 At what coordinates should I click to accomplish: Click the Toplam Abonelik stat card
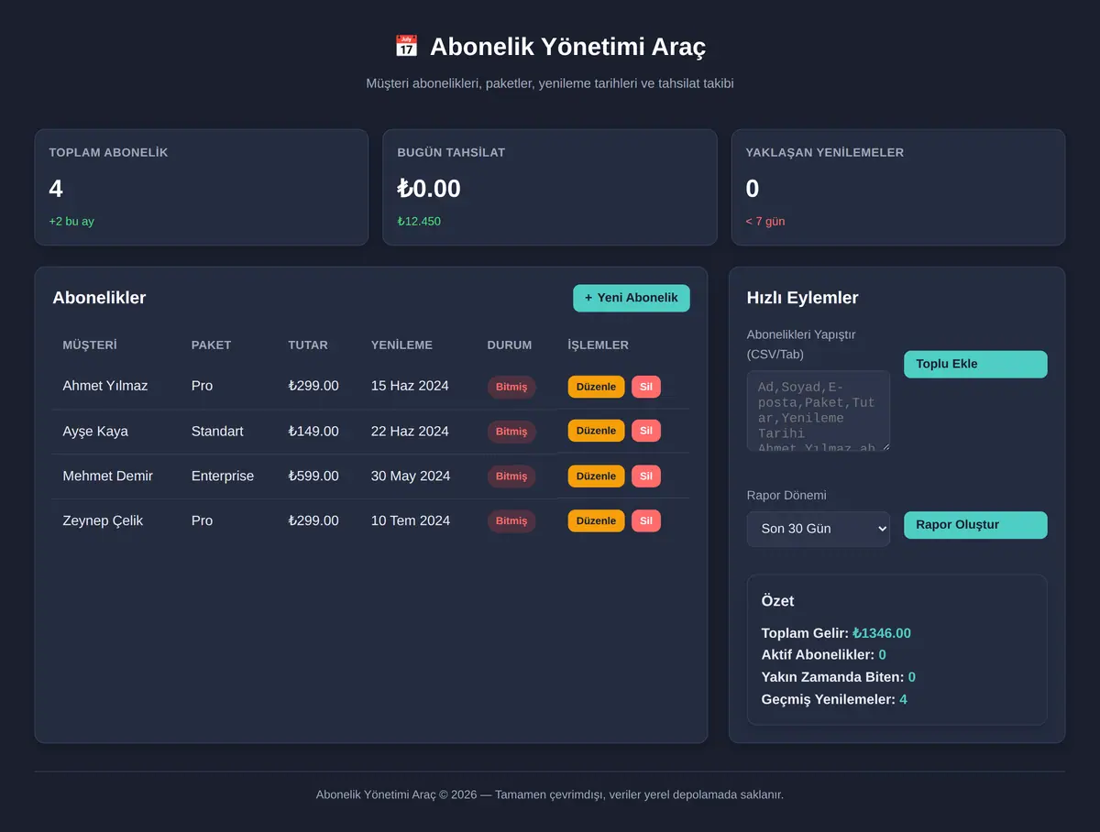tap(201, 187)
